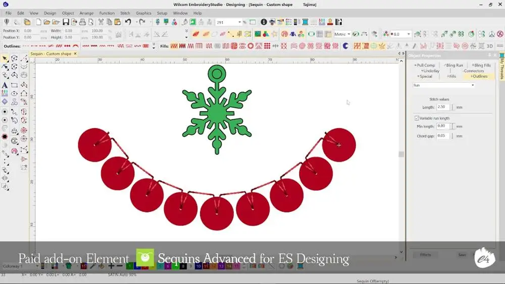Switch to the Bling Fills properties tab
The height and width of the screenshot is (284, 505).
pyautogui.click(x=481, y=65)
